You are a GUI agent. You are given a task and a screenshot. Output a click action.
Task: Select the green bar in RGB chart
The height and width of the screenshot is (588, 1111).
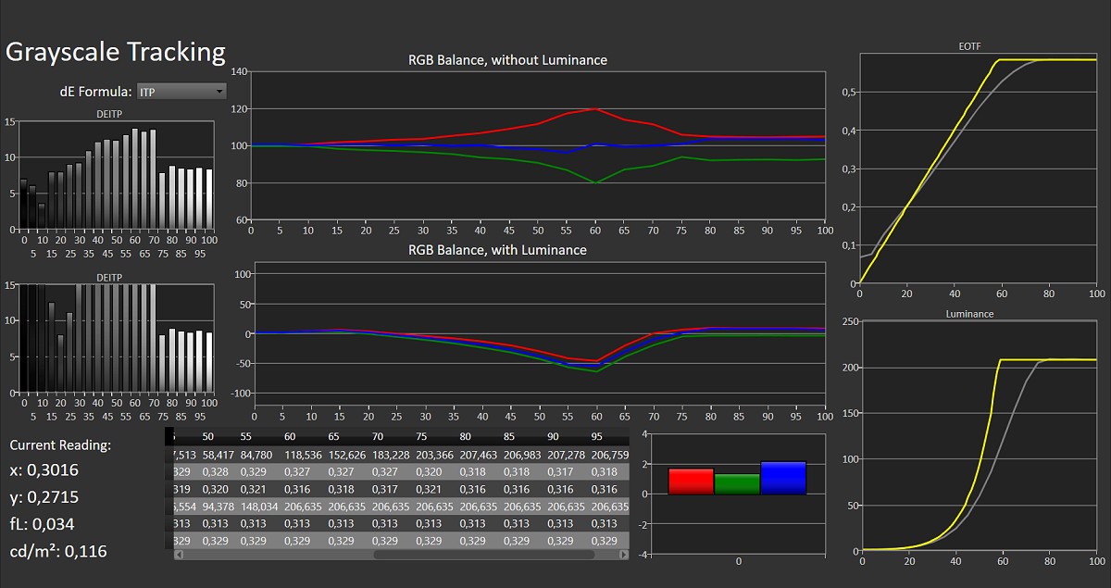[737, 483]
